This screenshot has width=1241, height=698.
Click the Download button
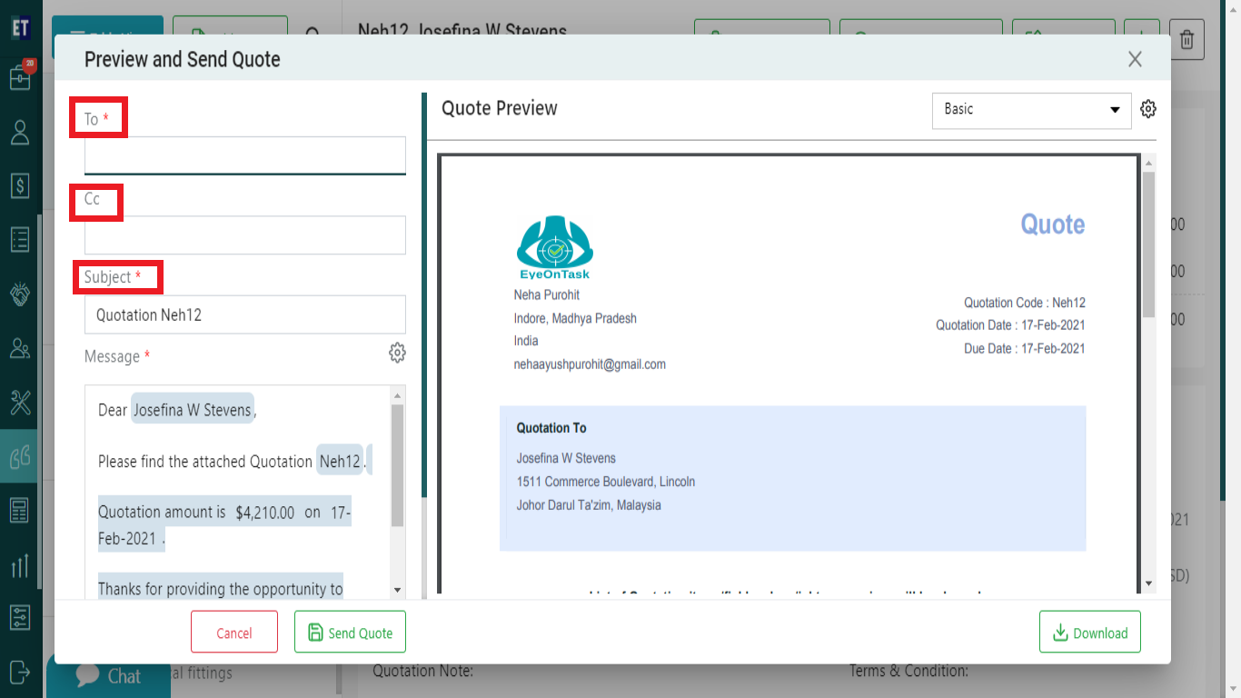[x=1090, y=633]
